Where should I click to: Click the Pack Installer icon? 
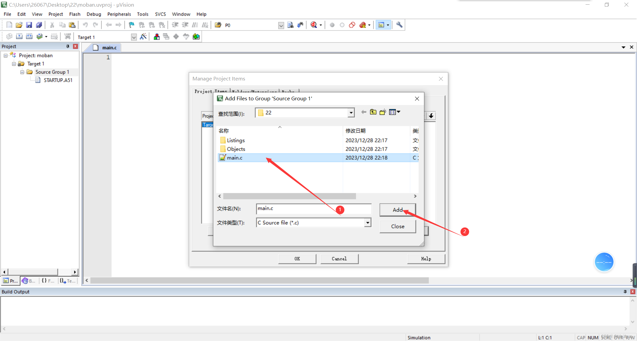pyautogui.click(x=196, y=36)
